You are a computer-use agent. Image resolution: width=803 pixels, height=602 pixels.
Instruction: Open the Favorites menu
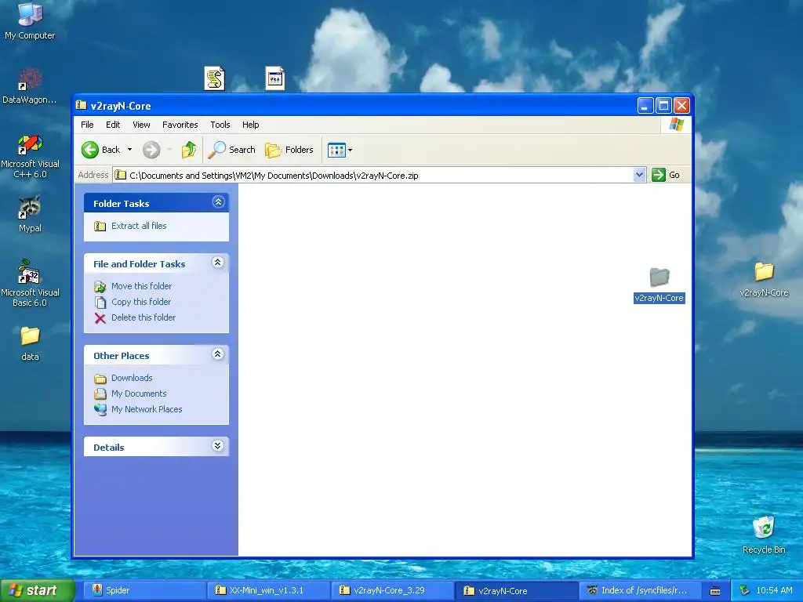(x=180, y=125)
